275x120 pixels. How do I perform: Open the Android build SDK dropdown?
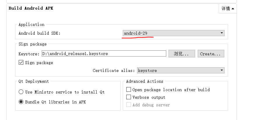click(x=174, y=33)
